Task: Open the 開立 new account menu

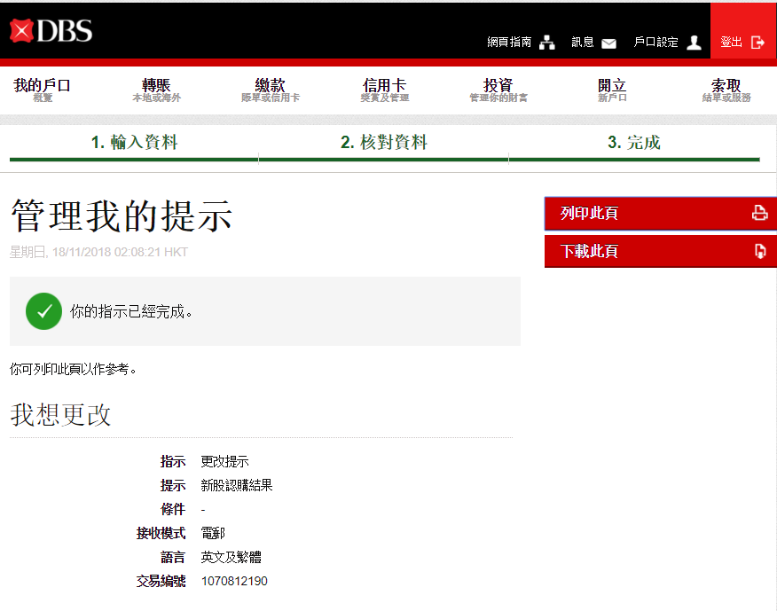Action: point(612,90)
